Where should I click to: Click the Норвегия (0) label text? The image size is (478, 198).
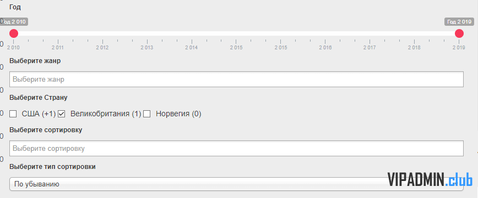pyautogui.click(x=178, y=114)
